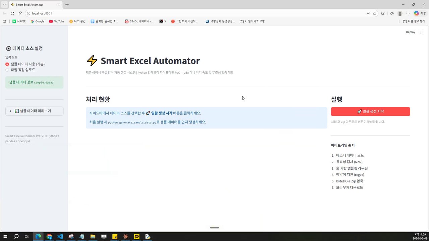Open the tab search dropdown arrow
The width and height of the screenshot is (429, 241).
(x=4, y=4)
